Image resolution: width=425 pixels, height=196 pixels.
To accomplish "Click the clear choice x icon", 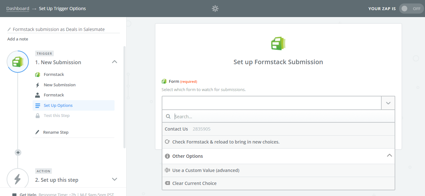I will [167, 183].
